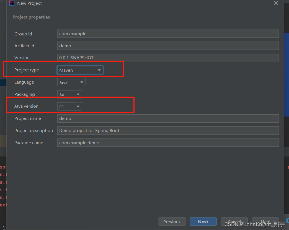Click the Project description input field

pos(168,130)
